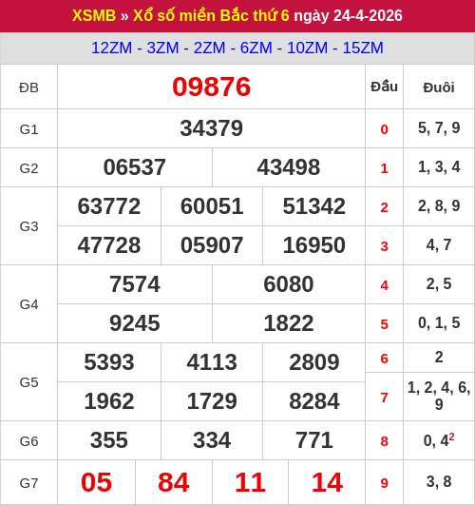Select the Đuôi values 0, 4 with superscript 2
The image size is (475, 505).
[439, 440]
